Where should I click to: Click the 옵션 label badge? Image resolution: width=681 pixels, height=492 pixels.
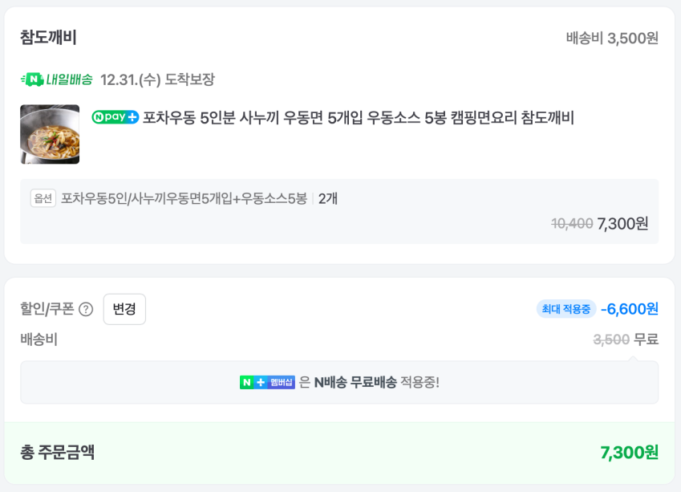click(x=43, y=198)
